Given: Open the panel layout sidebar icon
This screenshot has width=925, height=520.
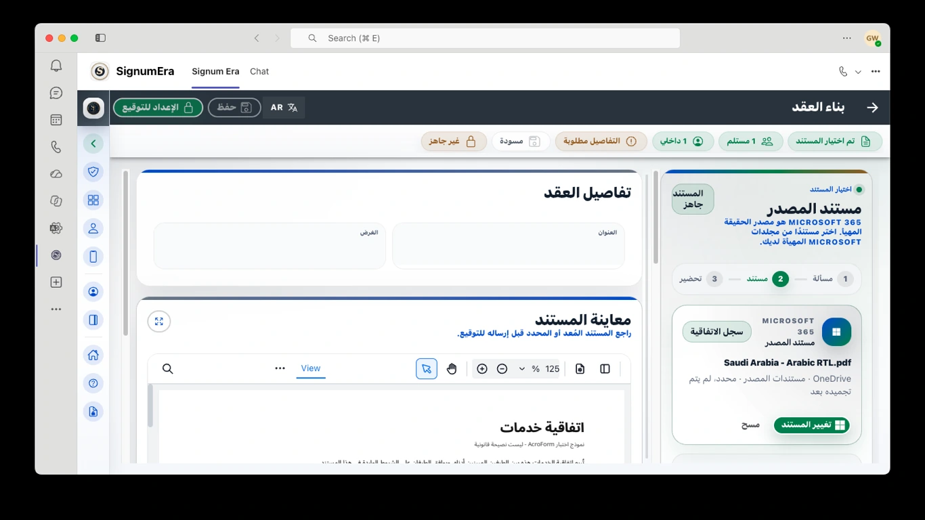Looking at the screenshot, I should click(x=93, y=320).
